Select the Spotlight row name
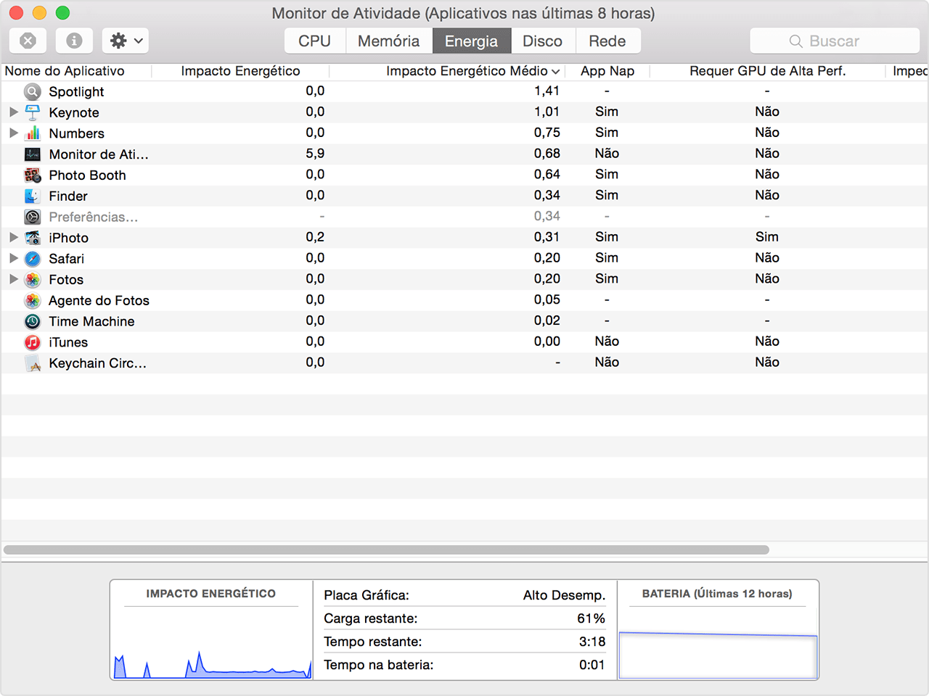This screenshot has width=929, height=696. point(76,92)
